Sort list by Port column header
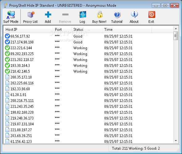182x154 pixels. point(62,30)
